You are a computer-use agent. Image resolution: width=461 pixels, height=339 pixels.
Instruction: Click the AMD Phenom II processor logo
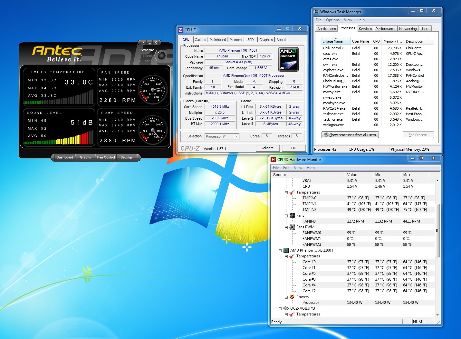point(288,59)
